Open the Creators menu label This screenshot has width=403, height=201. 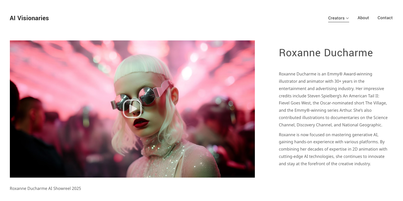click(336, 18)
